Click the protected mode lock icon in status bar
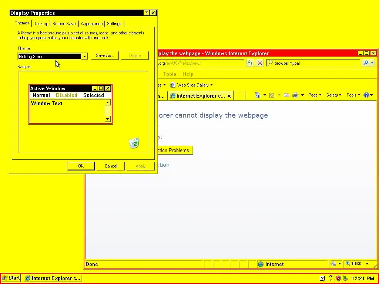The image size is (379, 284). coord(333,264)
